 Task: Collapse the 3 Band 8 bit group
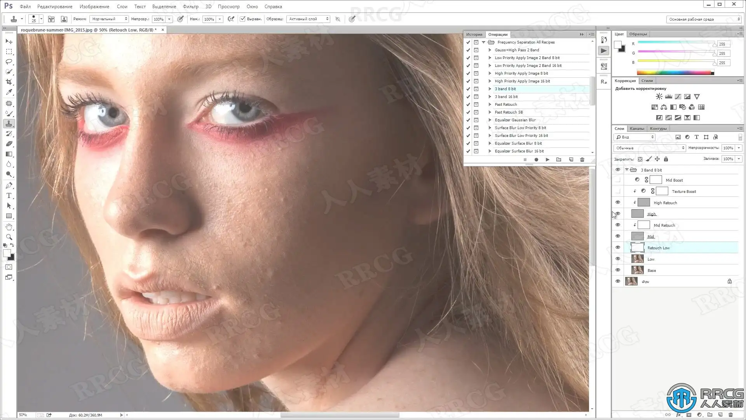[x=627, y=170]
